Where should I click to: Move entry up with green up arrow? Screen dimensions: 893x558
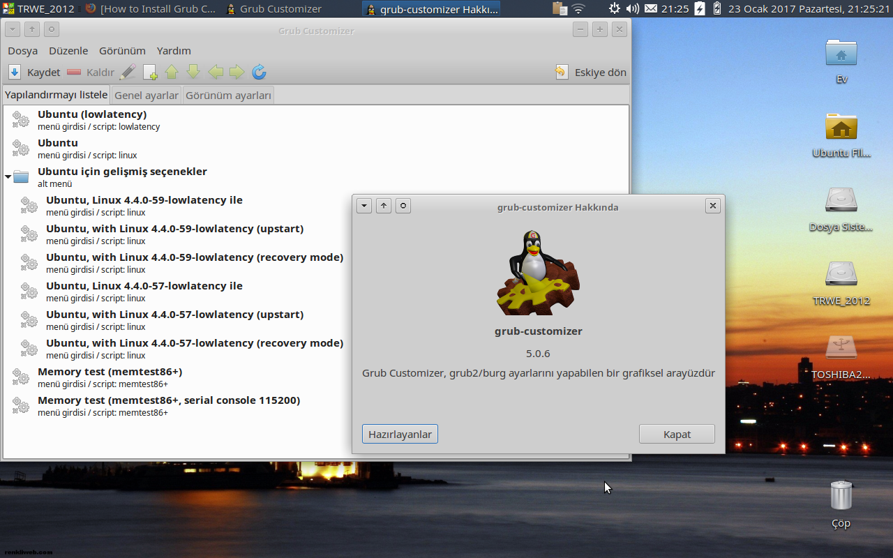pyautogui.click(x=172, y=72)
